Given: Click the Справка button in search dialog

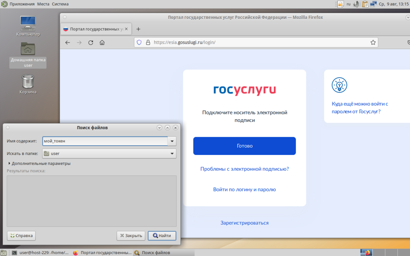Looking at the screenshot, I should point(21,236).
